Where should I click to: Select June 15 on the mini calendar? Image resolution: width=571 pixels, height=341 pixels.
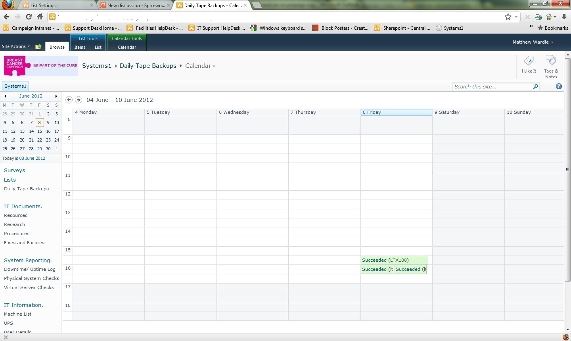pyautogui.click(x=40, y=131)
